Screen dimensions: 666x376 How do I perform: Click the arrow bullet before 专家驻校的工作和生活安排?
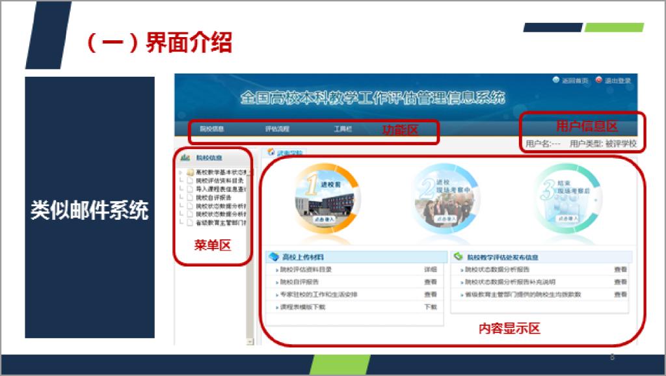click(x=277, y=295)
